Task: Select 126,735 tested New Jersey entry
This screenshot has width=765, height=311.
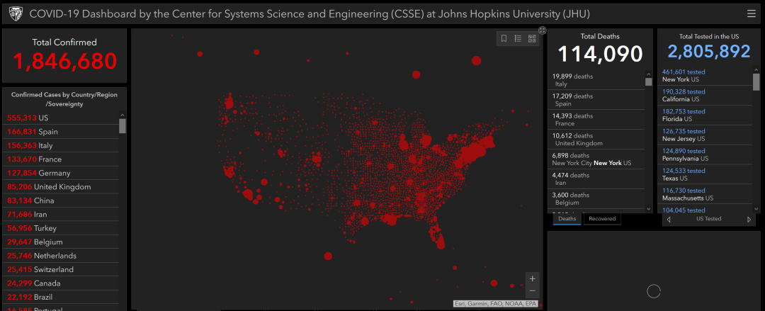Action: pyautogui.click(x=705, y=135)
